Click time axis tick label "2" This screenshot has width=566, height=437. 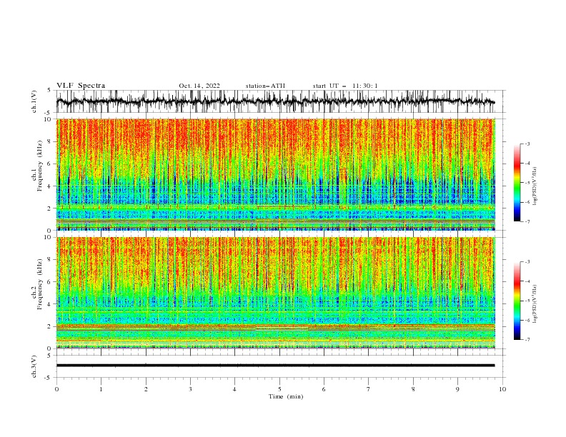coord(146,389)
